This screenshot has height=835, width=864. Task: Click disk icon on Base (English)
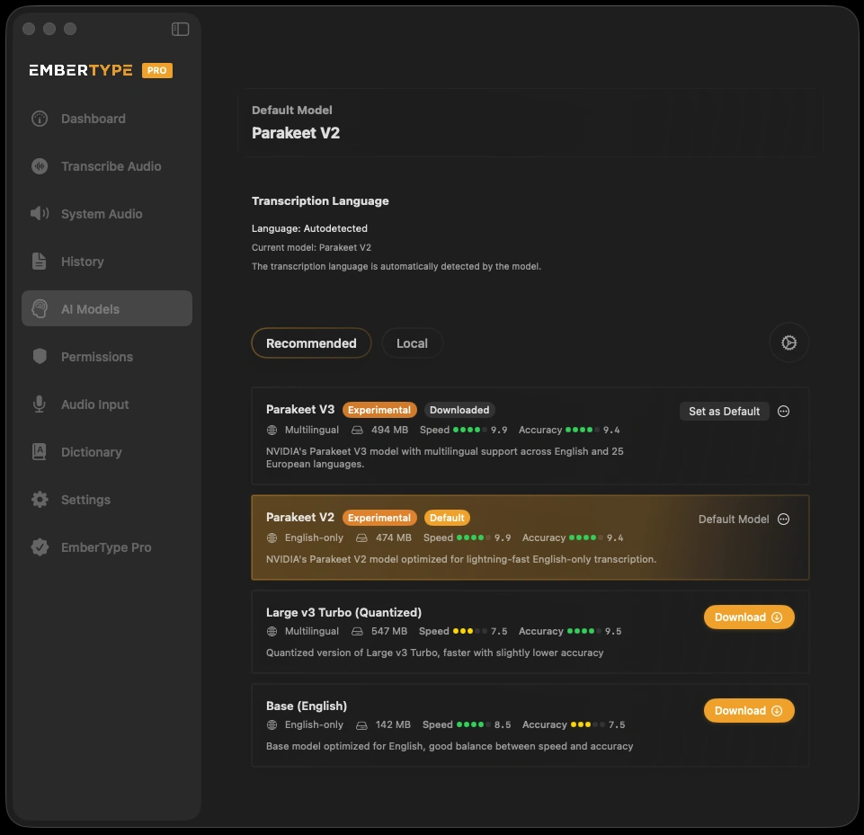click(361, 725)
